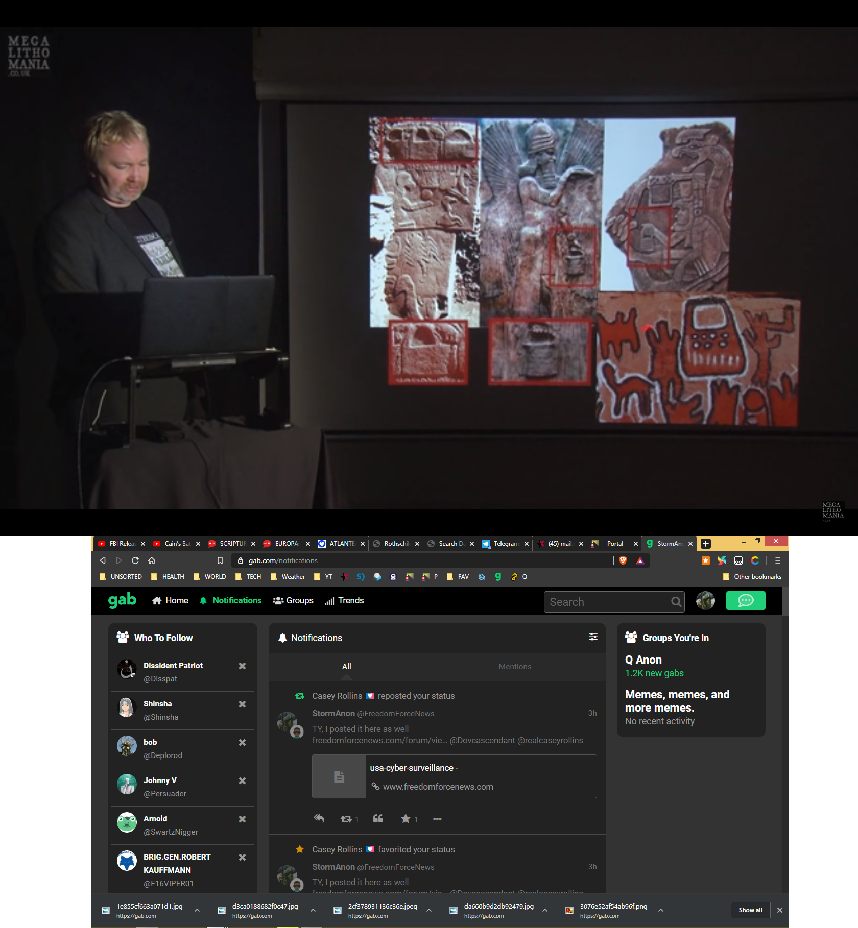Screen dimensions: 858x928
Task: Open the post's three-dot more options menu
Action: click(x=437, y=818)
